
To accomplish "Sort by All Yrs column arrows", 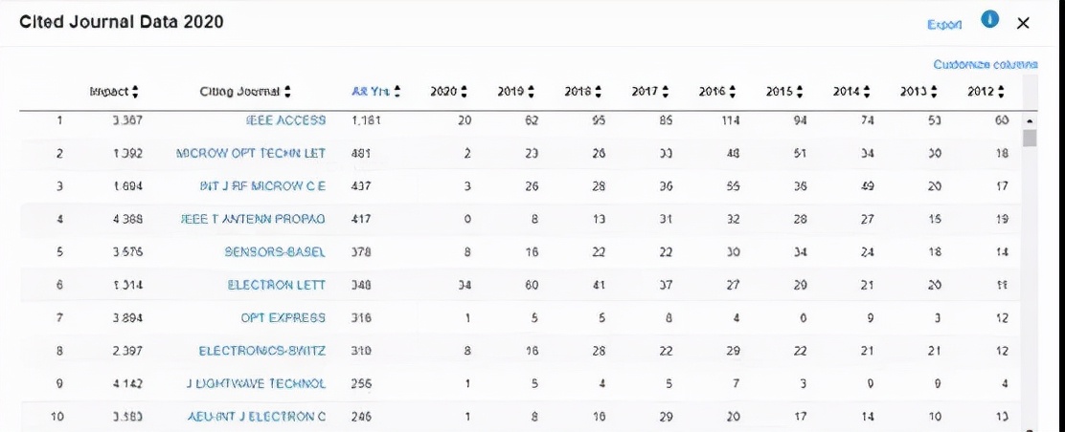I will (397, 92).
